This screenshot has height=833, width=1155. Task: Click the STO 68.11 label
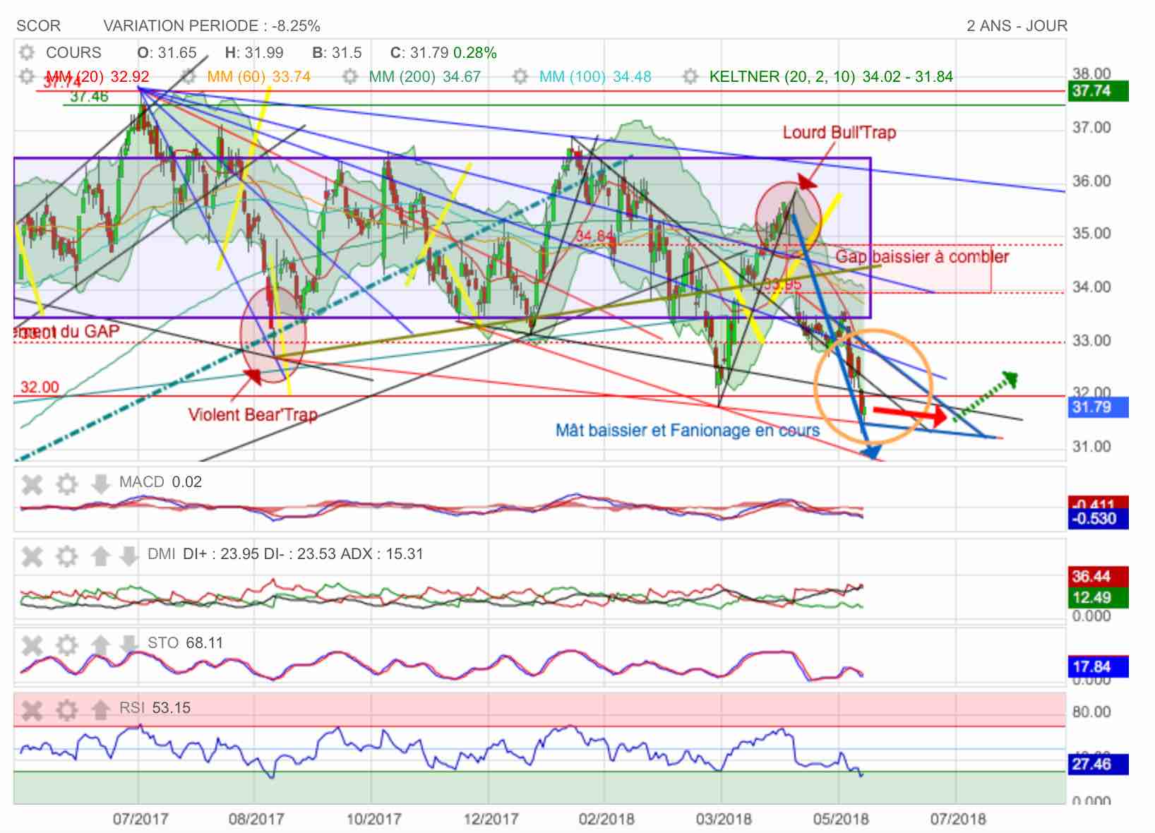coord(185,643)
